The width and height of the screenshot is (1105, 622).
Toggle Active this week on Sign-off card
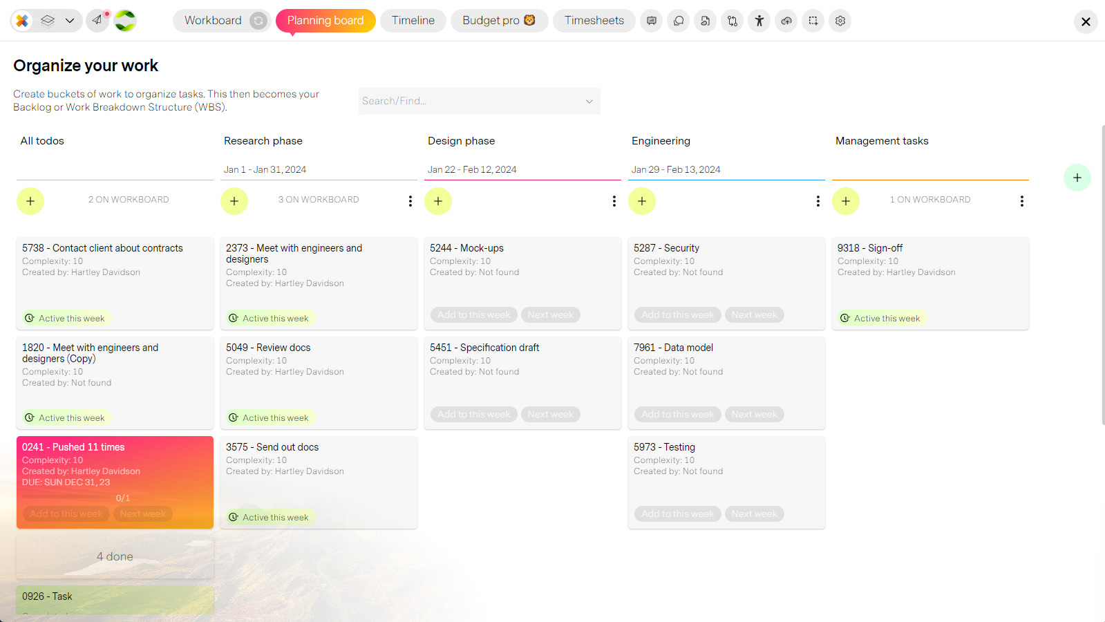pos(880,318)
